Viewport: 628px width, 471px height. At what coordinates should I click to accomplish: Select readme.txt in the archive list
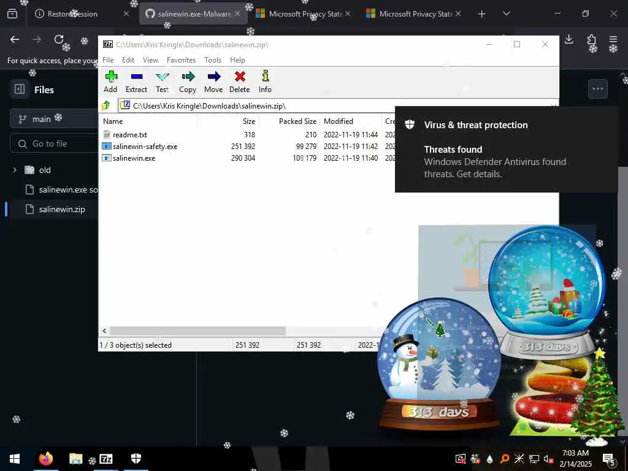tap(130, 135)
